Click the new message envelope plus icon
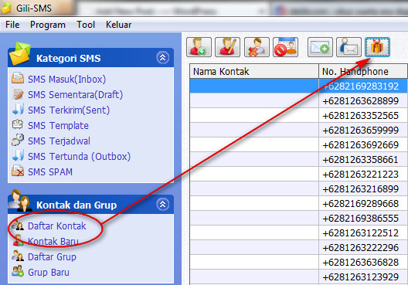This screenshot has height=285, width=408. (320, 47)
